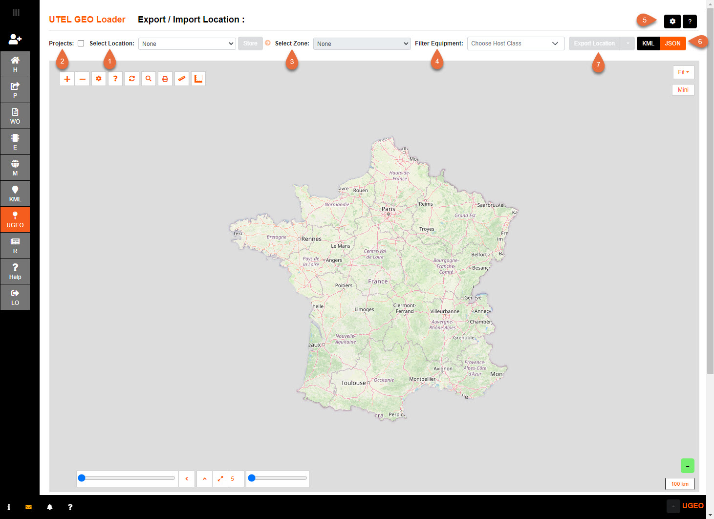Open map settings gear in toolbar

click(99, 79)
